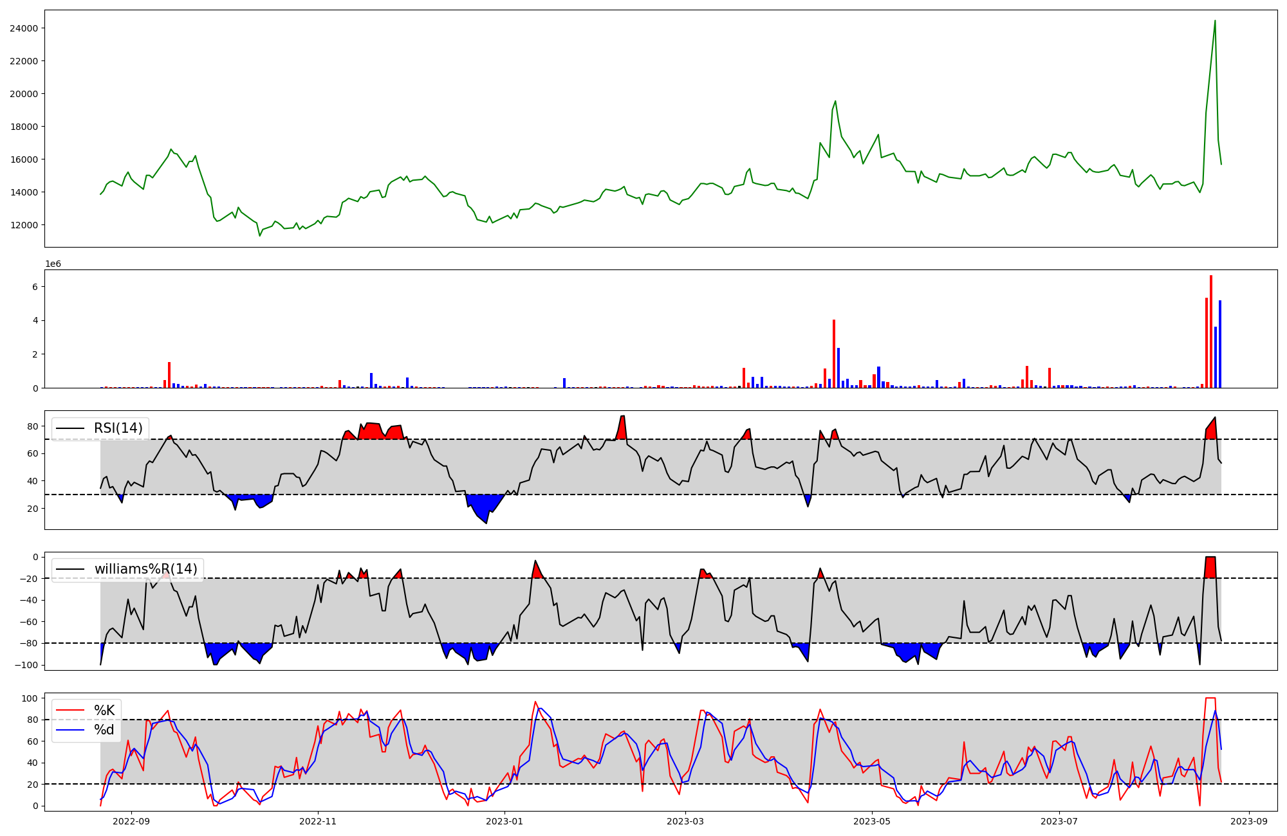The image size is (1287, 836).
Task: Click the 1e6 volume scale label
Action: click(x=53, y=264)
